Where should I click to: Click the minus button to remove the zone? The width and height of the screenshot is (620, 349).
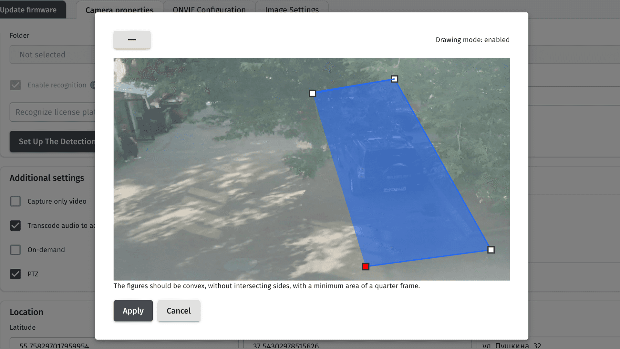132,40
